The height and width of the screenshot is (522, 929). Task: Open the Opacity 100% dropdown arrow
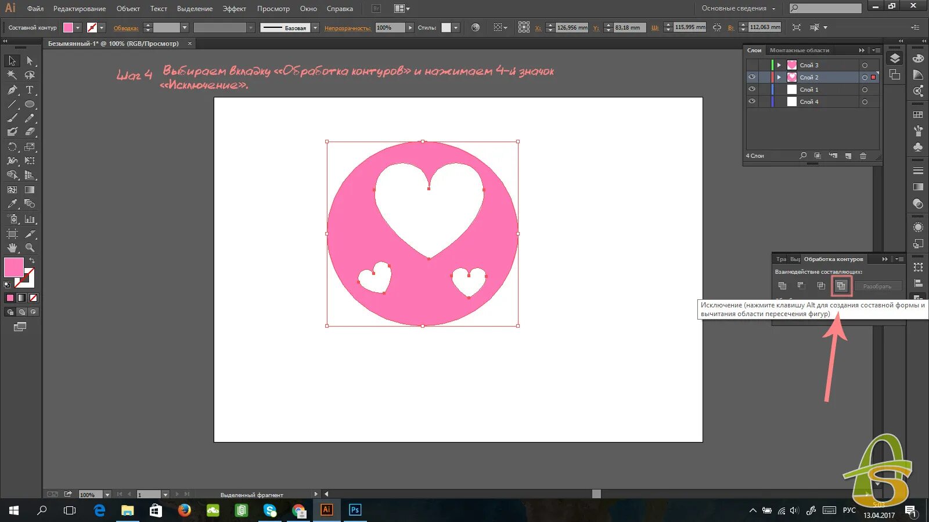410,28
